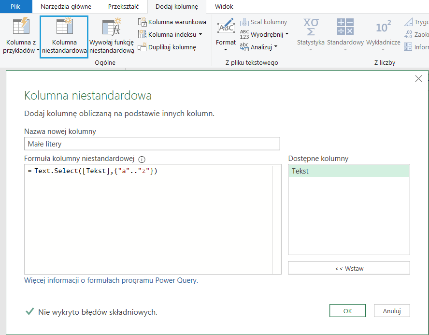Click the Standardowy arithmetic icon

click(345, 28)
